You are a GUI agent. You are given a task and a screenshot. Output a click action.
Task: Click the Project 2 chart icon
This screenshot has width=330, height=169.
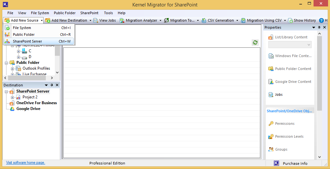tap(18, 97)
